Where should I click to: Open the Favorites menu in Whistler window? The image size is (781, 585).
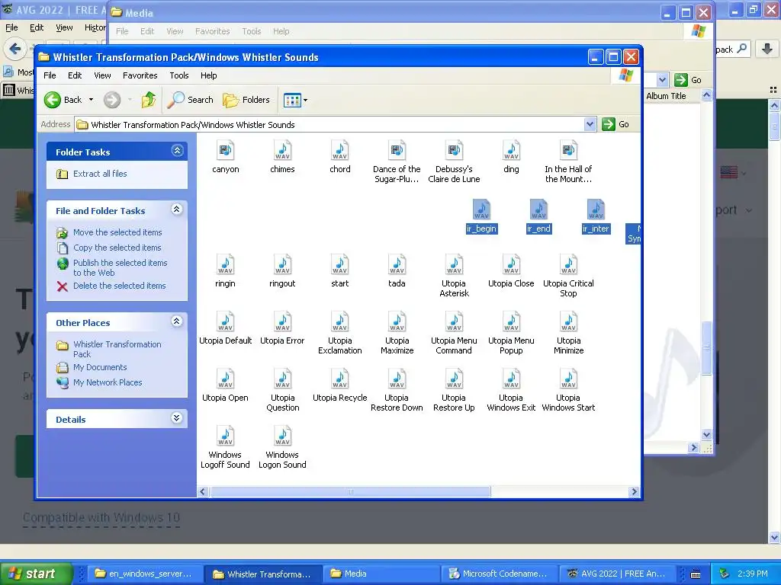140,75
